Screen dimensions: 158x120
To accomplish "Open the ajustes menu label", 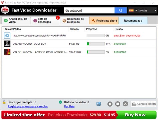I will tap(143, 11).
